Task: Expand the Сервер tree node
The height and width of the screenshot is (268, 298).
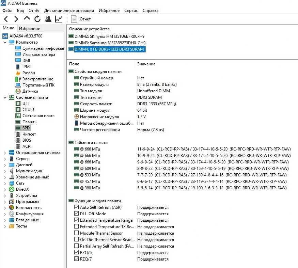Action: (x=5, y=159)
